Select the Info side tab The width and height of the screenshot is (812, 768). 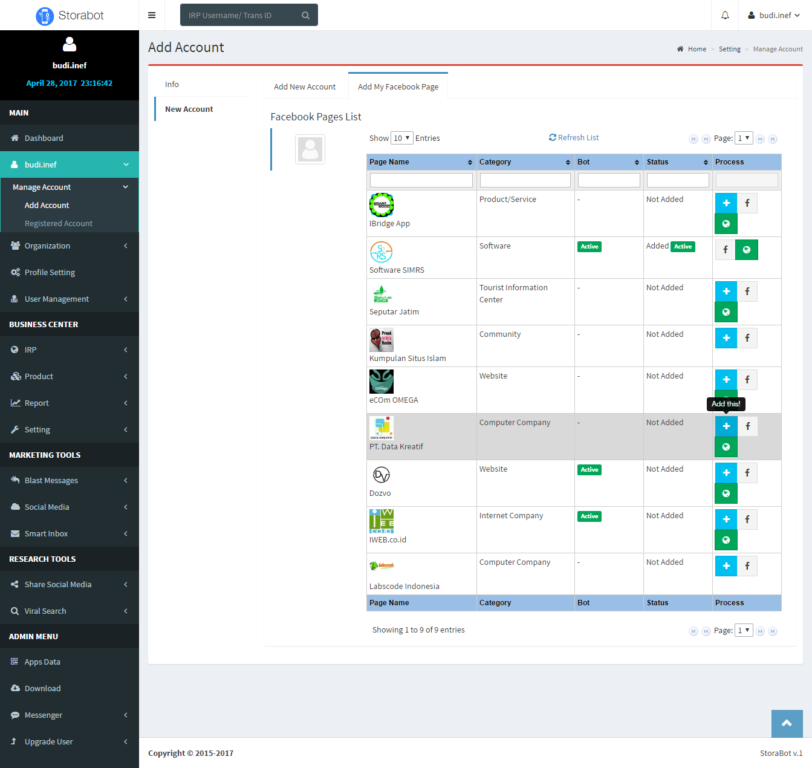(172, 85)
